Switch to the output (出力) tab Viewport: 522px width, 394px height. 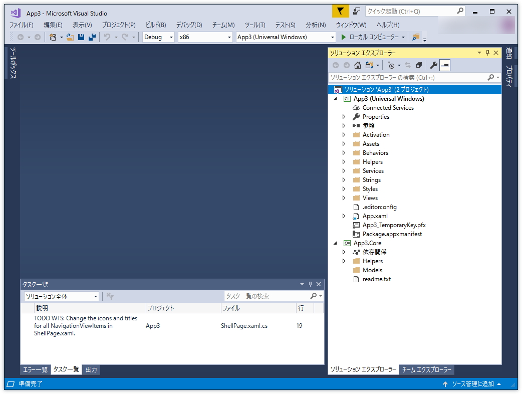pyautogui.click(x=91, y=369)
